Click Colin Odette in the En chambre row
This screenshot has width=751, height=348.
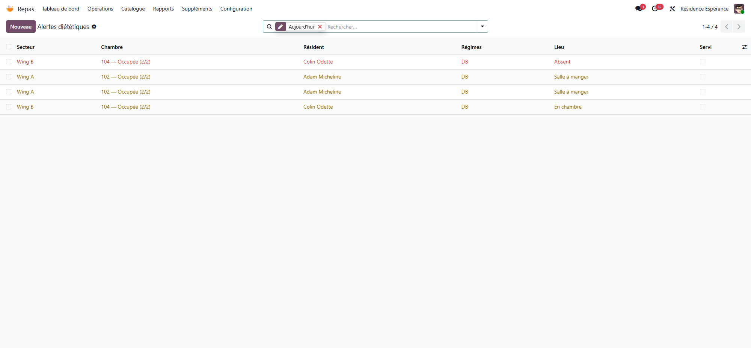coord(318,107)
